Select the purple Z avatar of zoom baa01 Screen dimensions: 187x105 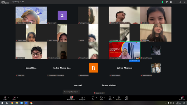(62, 15)
